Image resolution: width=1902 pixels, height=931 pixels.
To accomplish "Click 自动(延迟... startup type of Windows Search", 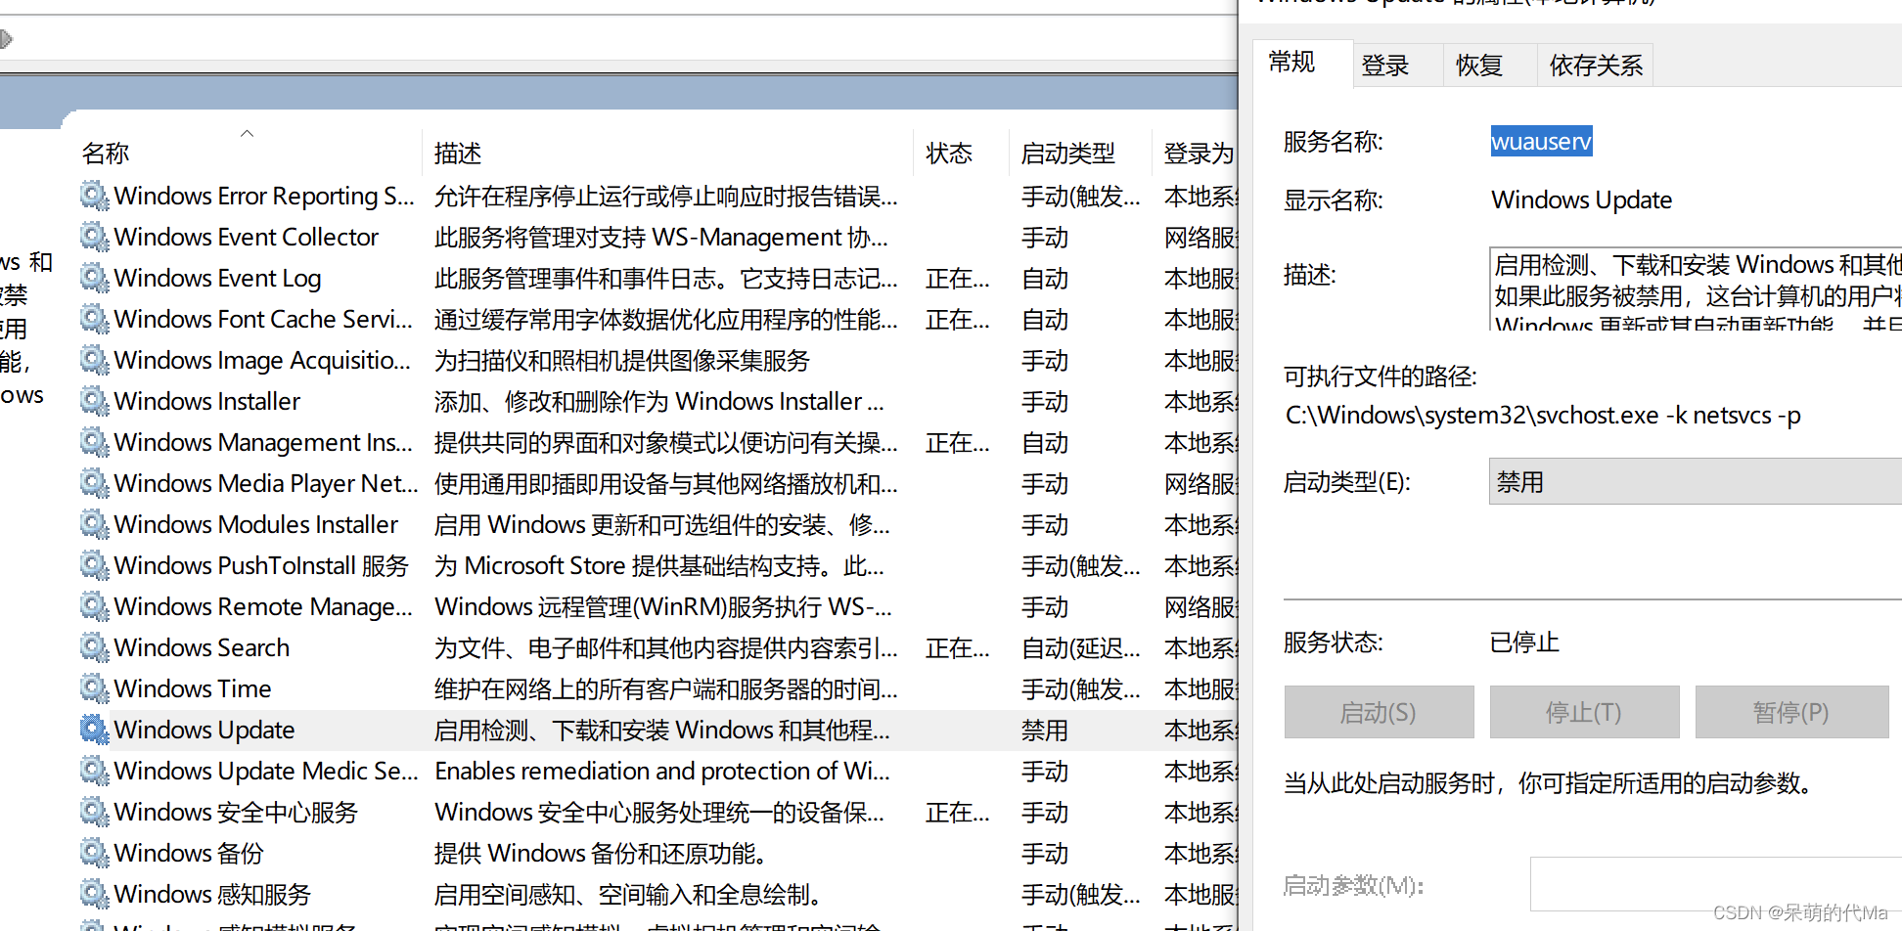I will coord(1081,647).
